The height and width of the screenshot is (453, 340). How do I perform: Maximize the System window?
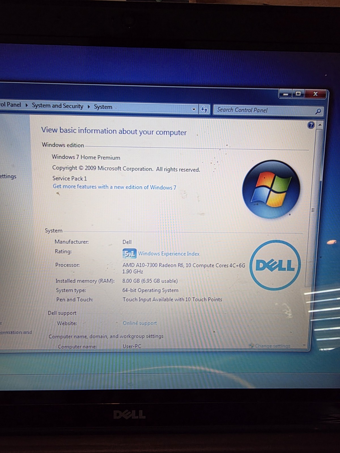pyautogui.click(x=298, y=93)
